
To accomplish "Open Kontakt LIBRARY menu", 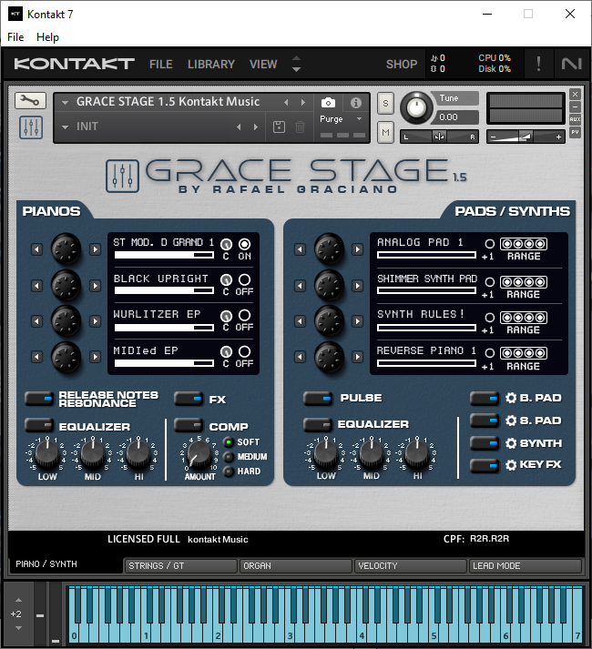I will (211, 64).
